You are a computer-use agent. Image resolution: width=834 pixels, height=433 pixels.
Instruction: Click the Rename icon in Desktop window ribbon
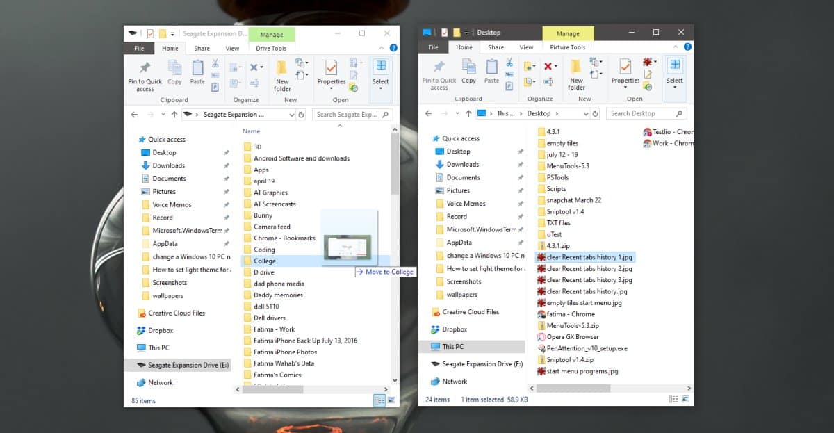coord(547,81)
